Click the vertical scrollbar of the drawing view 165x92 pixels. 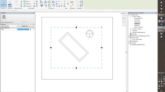point(126,52)
